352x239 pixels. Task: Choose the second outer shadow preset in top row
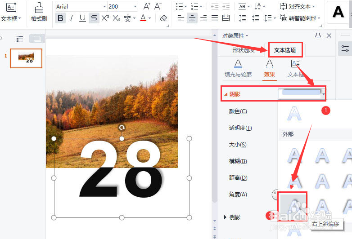click(x=322, y=155)
